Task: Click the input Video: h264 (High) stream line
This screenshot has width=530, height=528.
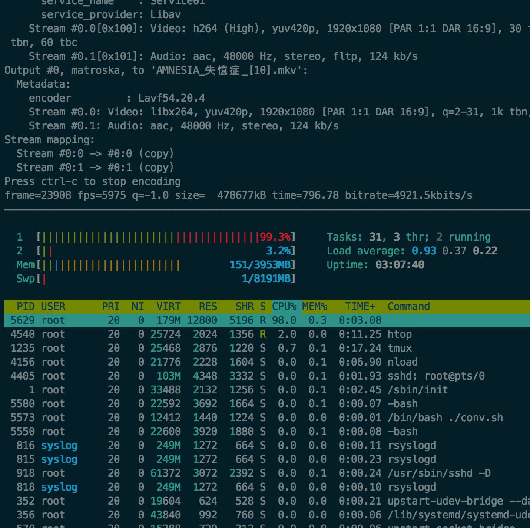Action: [279, 29]
